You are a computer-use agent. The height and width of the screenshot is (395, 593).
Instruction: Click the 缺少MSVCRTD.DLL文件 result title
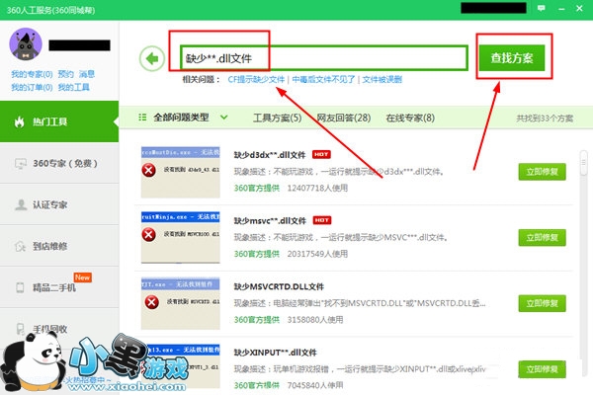click(x=279, y=286)
